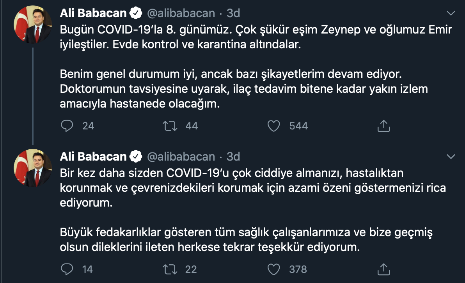Toggle the like on the second tweet
Screen dimensions: 465x283
274,269
